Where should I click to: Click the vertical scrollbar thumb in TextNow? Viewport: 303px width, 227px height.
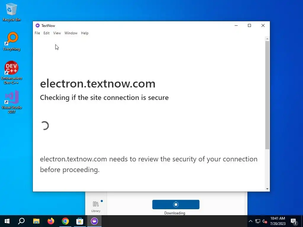(x=267, y=95)
